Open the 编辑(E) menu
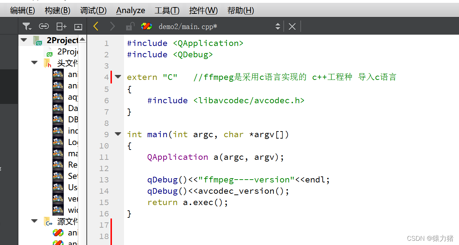The width and height of the screenshot is (459, 245). (x=22, y=11)
